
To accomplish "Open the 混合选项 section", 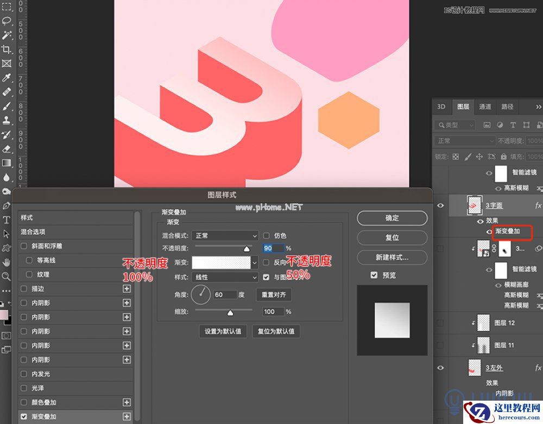I will (75, 232).
